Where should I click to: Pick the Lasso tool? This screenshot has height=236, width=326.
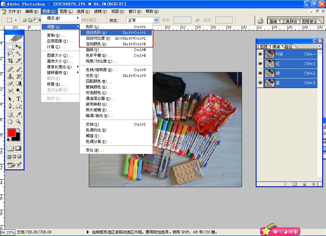click(x=10, y=54)
